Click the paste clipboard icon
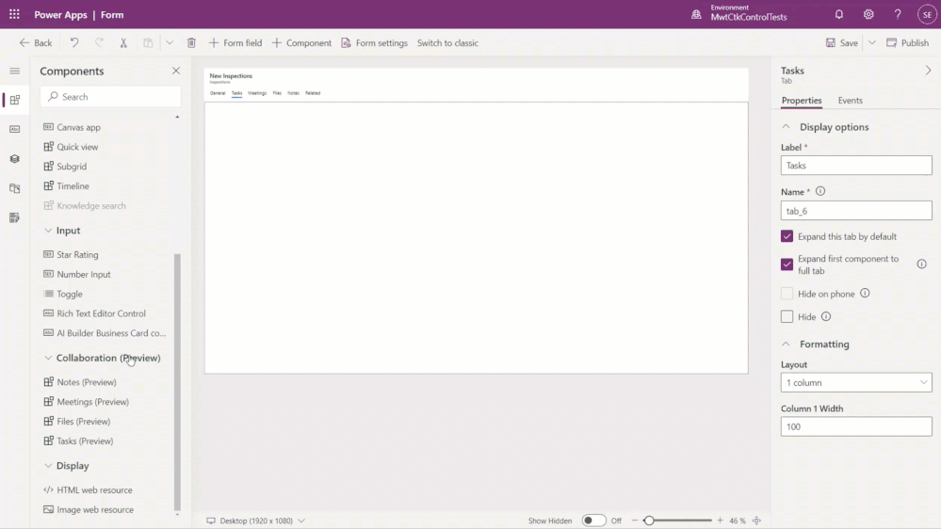The width and height of the screenshot is (941, 529). point(148,42)
